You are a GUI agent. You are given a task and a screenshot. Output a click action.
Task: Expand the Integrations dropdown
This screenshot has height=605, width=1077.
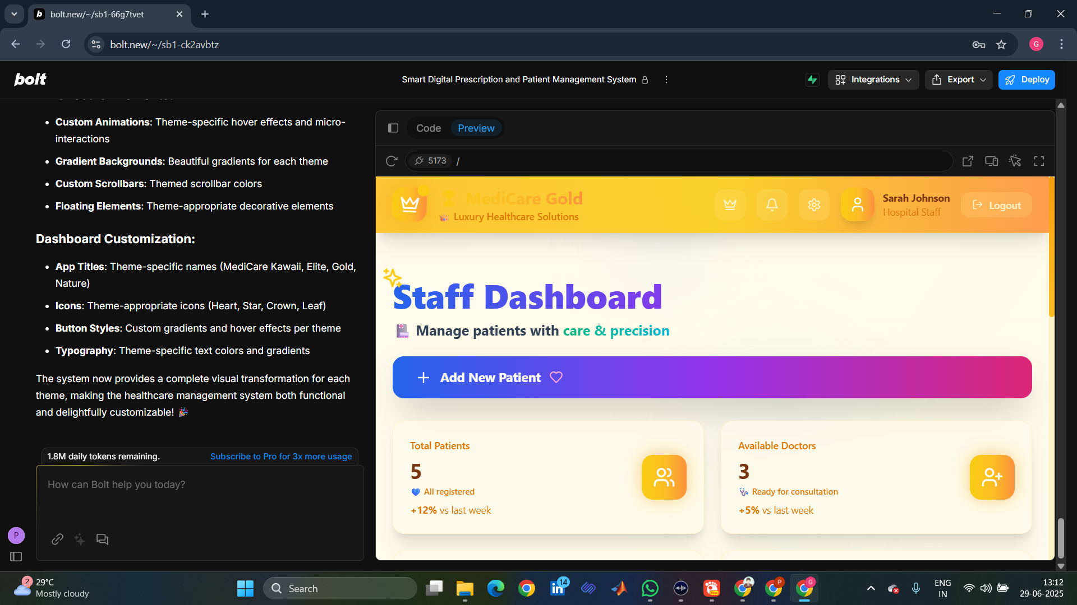tap(873, 80)
